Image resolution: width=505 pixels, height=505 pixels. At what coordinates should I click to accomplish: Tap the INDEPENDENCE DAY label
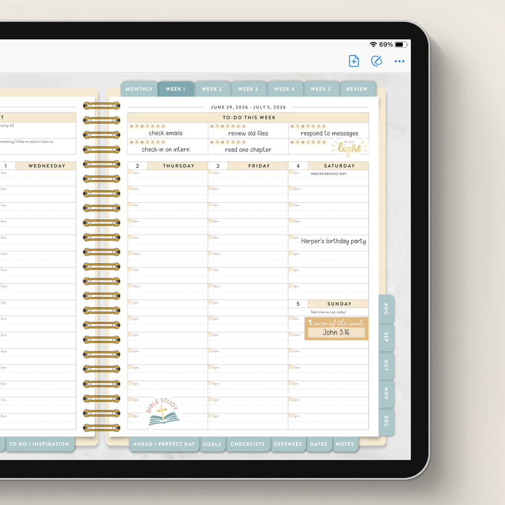(x=329, y=174)
